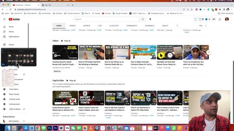The width and height of the screenshot is (234, 131).
Task: Open the notifications bell
Action: pyautogui.click(x=220, y=19)
